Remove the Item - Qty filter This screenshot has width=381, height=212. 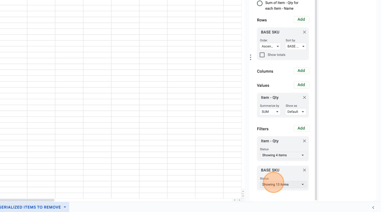[304, 141]
